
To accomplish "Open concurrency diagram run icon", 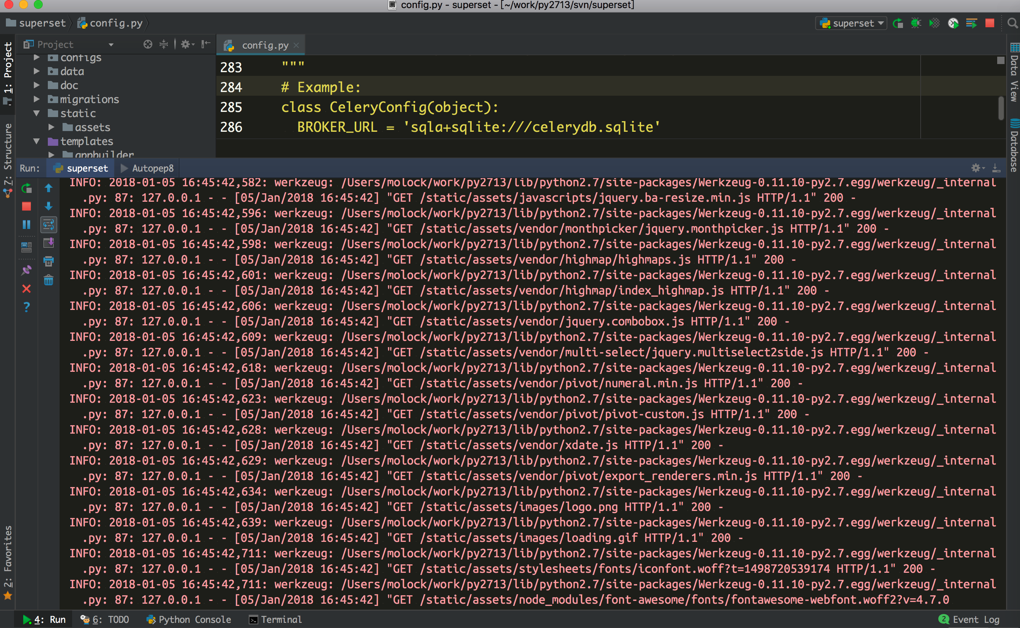I will click(x=971, y=23).
